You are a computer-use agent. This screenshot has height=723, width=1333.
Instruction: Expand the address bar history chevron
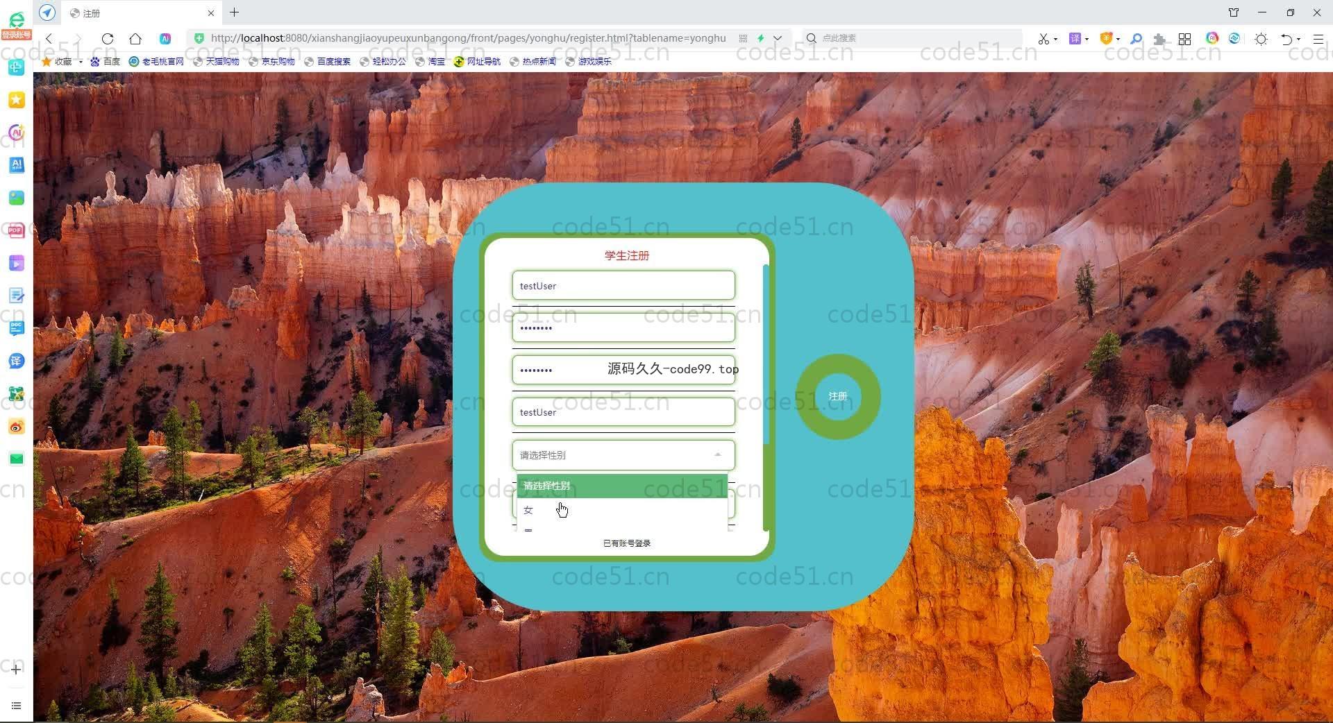tap(778, 38)
